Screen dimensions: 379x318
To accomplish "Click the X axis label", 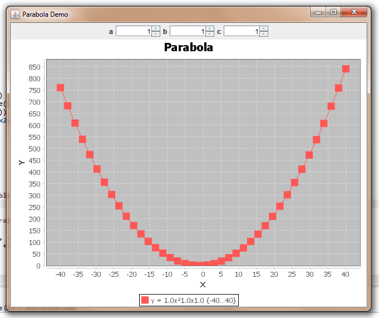I will pos(203,285).
